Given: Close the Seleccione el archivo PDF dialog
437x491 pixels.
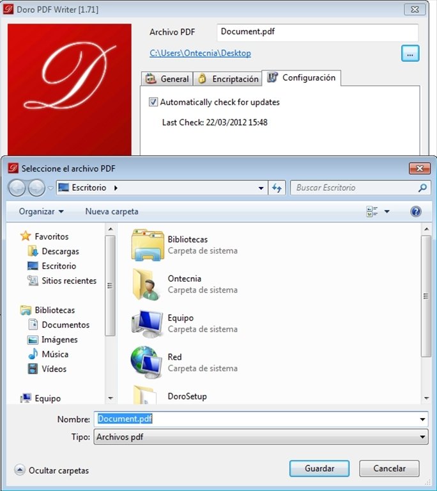Looking at the screenshot, I should point(420,168).
